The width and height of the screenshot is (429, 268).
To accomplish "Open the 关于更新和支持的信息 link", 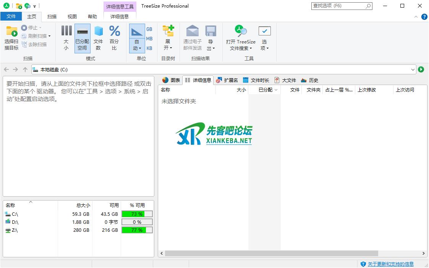I will [x=390, y=264].
